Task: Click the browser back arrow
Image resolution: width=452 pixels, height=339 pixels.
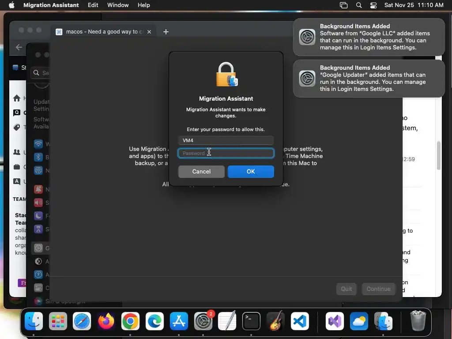Action: click(19, 47)
